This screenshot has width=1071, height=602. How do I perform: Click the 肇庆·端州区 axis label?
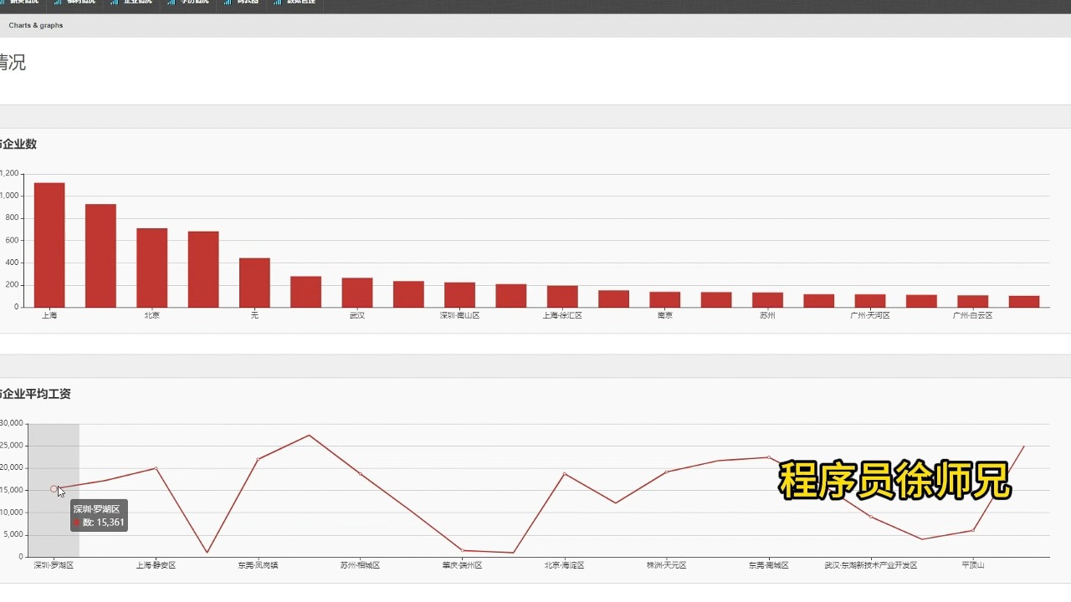[x=463, y=565]
